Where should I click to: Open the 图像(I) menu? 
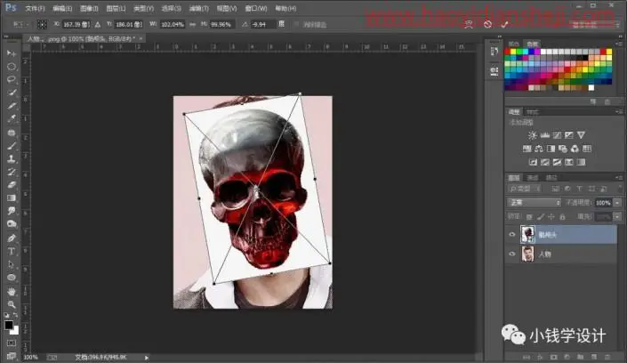coord(89,8)
